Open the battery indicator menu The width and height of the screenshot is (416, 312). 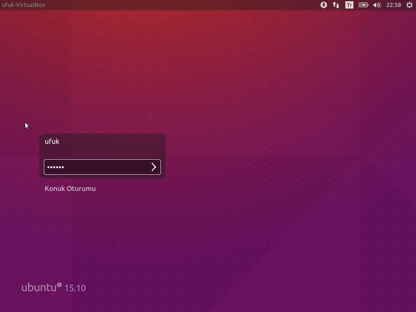pyautogui.click(x=363, y=5)
